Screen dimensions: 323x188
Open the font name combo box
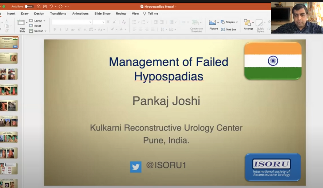(72, 22)
